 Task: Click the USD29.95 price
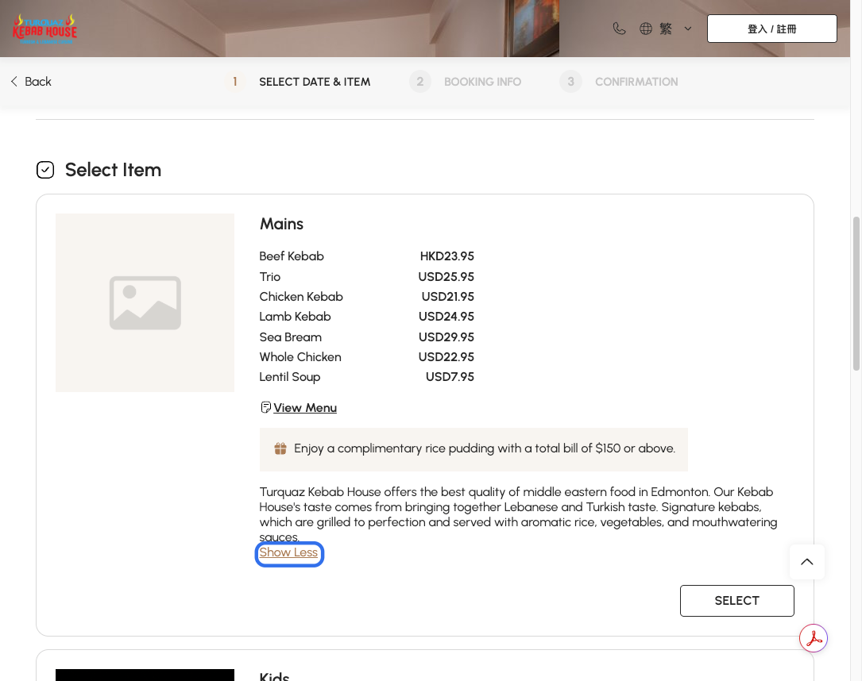click(x=446, y=337)
